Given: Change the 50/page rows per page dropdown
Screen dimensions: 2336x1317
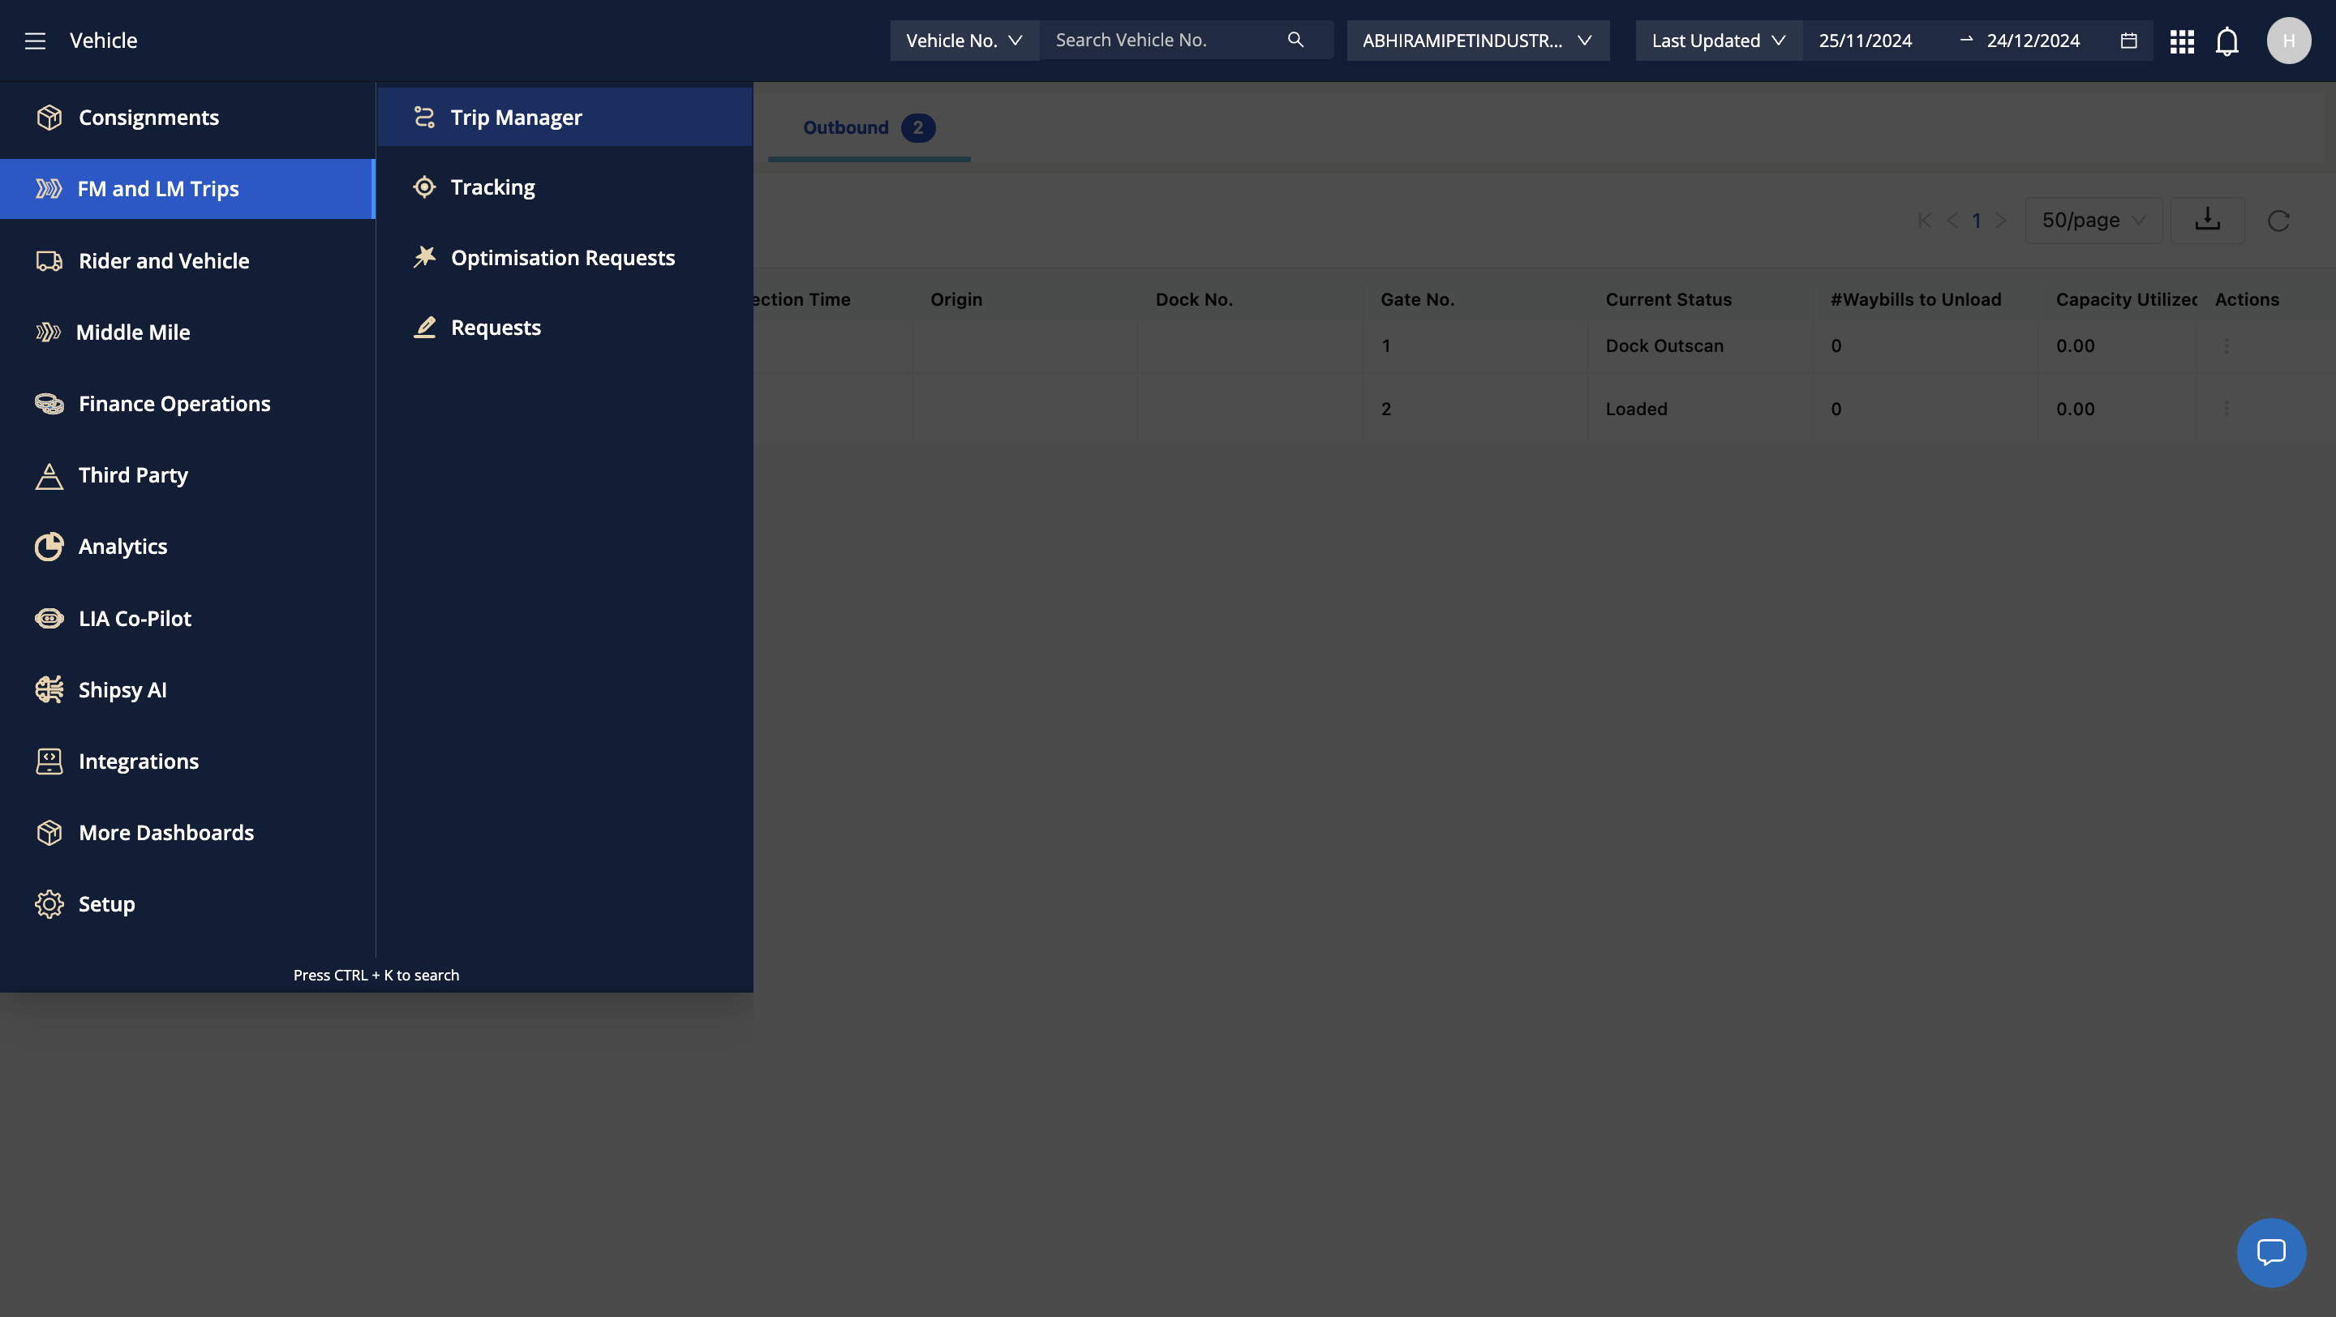Looking at the screenshot, I should pos(2093,221).
